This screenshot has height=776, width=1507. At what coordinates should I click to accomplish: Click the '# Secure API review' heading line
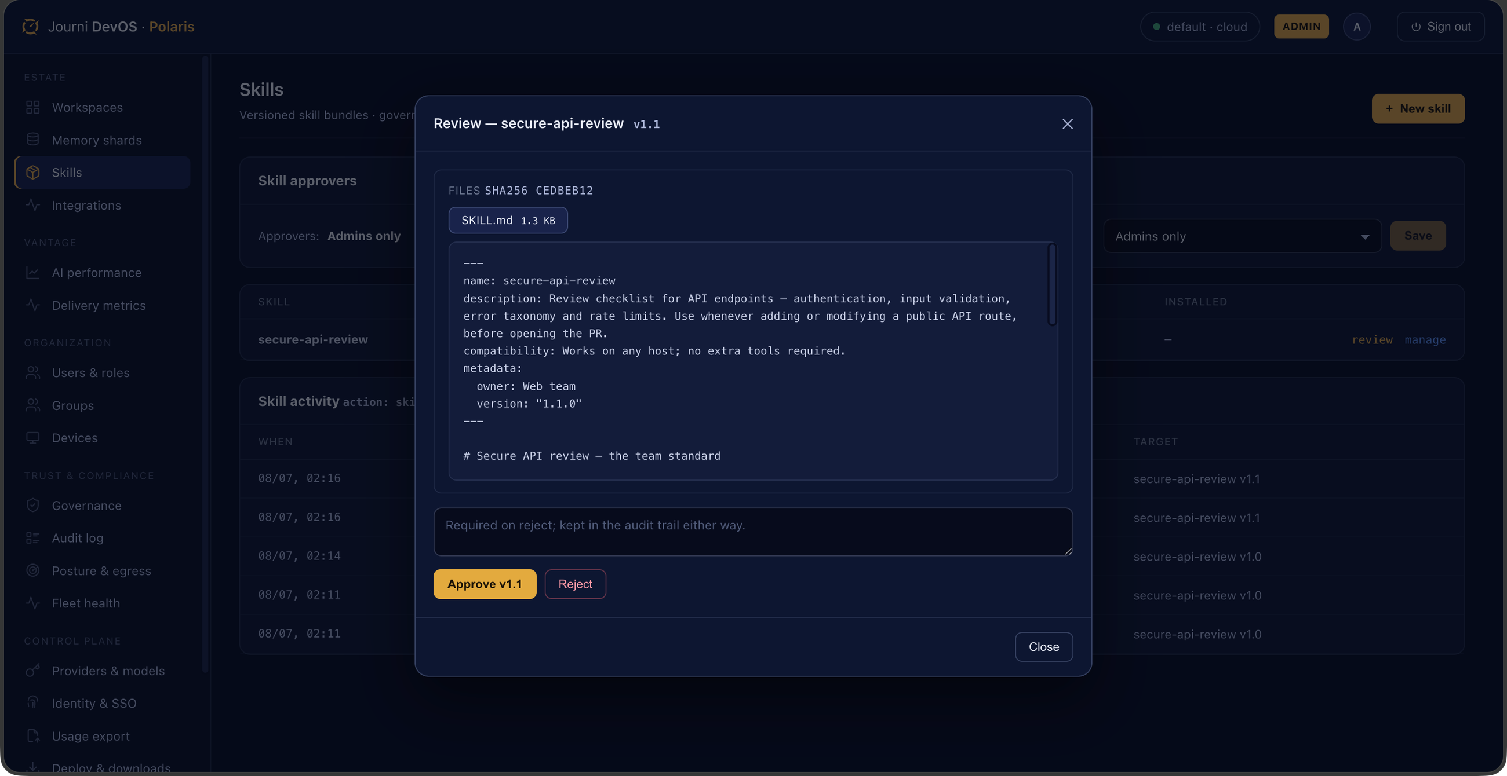pyautogui.click(x=591, y=456)
